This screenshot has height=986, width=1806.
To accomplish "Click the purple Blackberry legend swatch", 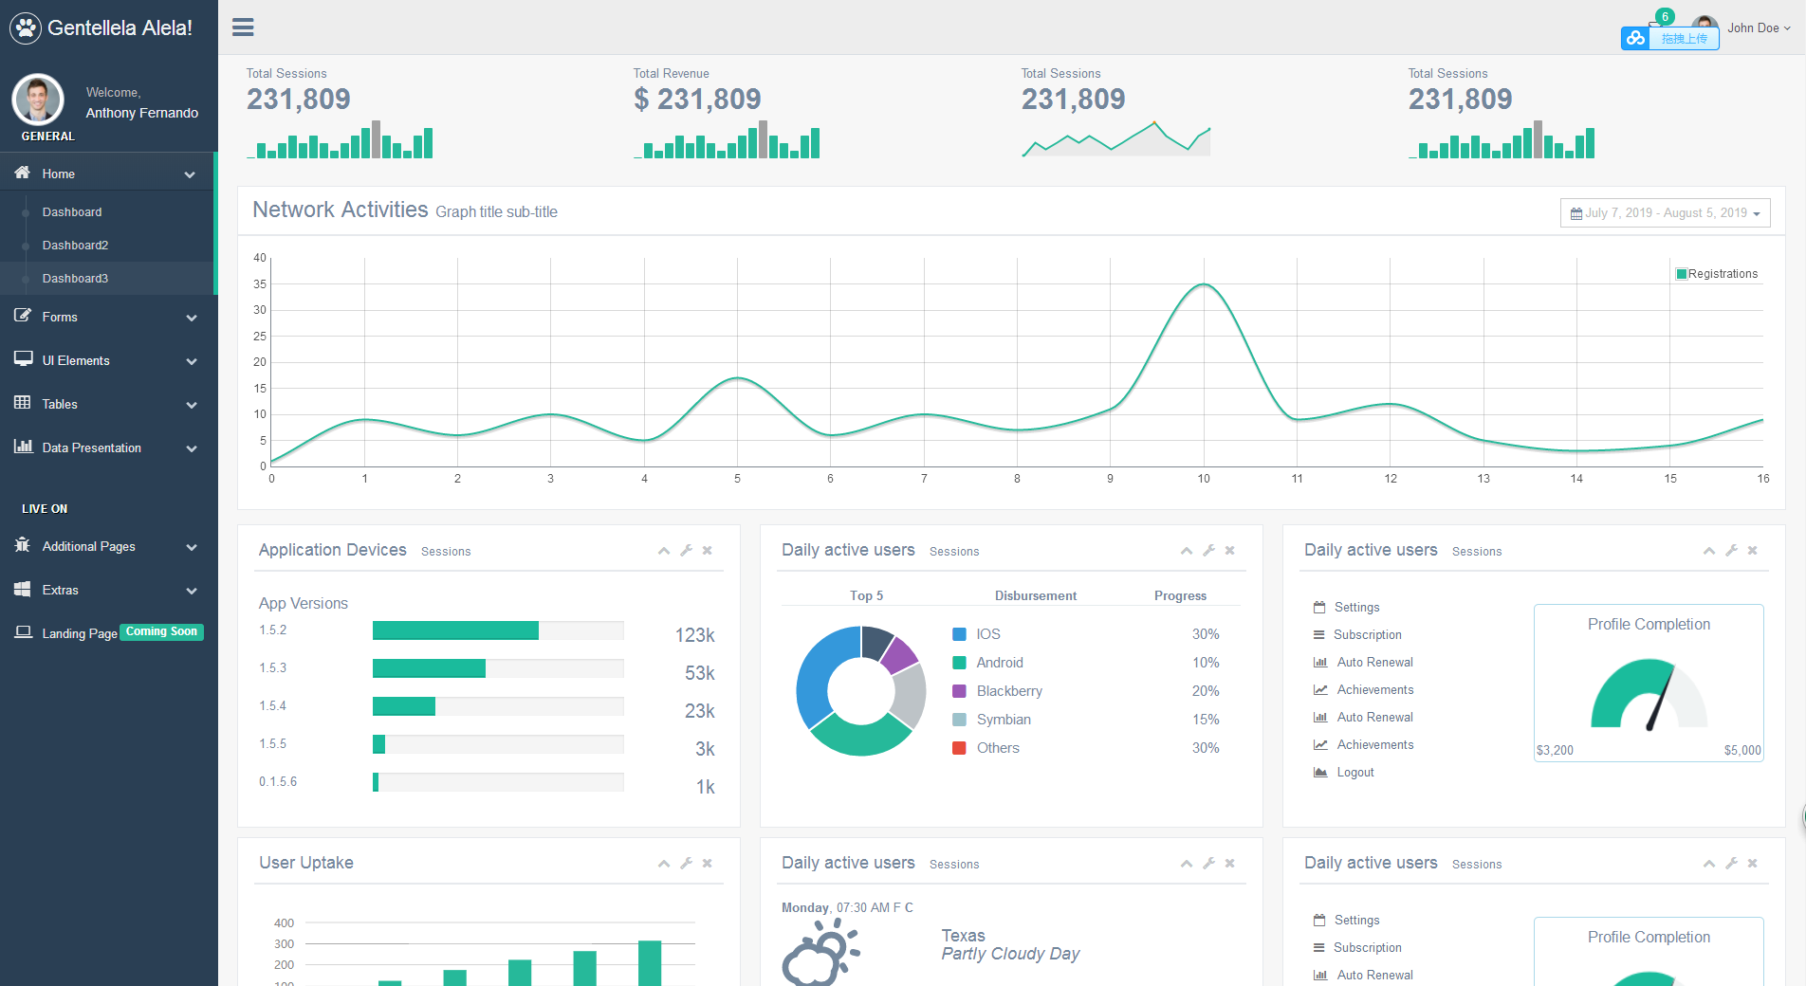I will tap(959, 691).
